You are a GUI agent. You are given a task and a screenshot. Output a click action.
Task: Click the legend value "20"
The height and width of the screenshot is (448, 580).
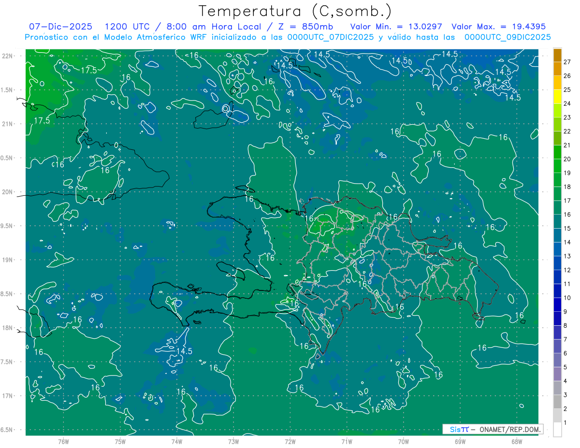567,159
